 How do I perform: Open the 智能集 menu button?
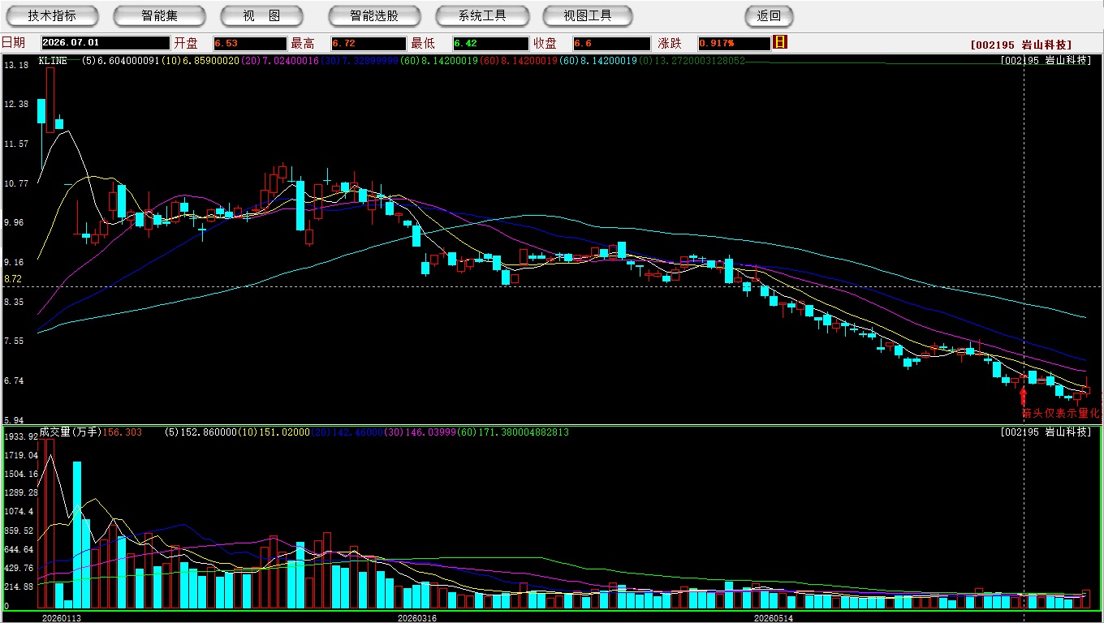(160, 16)
